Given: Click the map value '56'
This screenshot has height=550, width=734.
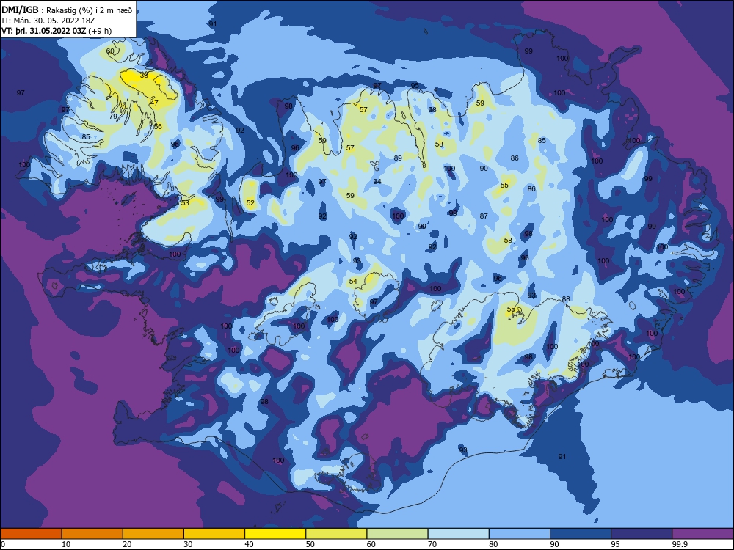Looking at the screenshot, I should coord(158,126).
